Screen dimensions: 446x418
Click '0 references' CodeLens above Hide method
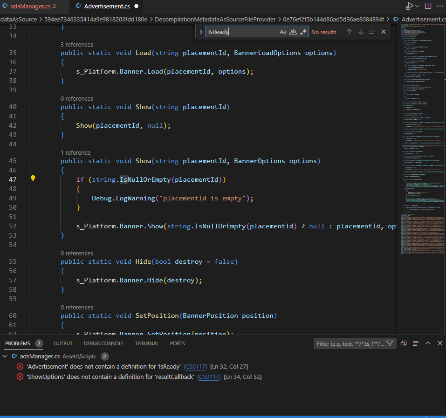coord(77,253)
